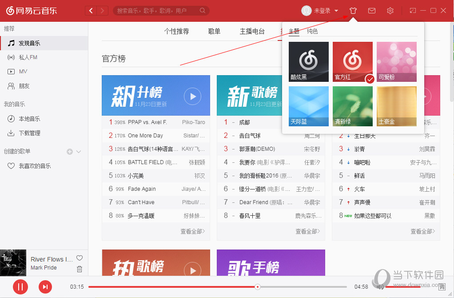
Task: Go back with the left arrow
Action: click(x=91, y=11)
